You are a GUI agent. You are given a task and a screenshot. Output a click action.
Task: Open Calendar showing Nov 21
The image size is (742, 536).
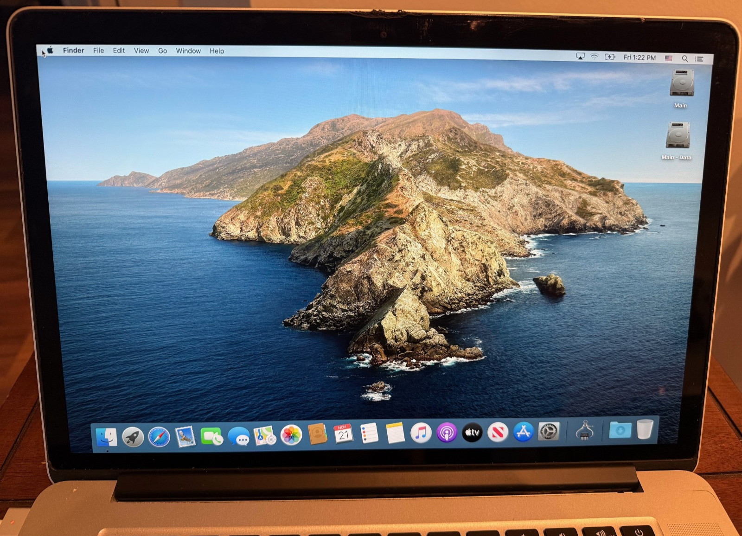343,434
